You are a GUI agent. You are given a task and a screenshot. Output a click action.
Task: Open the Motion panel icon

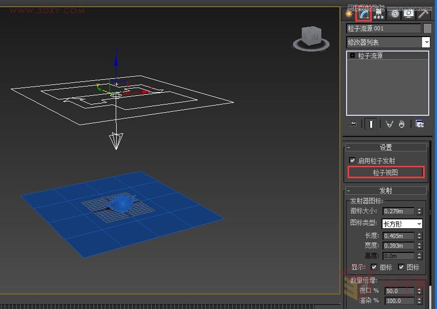(393, 14)
